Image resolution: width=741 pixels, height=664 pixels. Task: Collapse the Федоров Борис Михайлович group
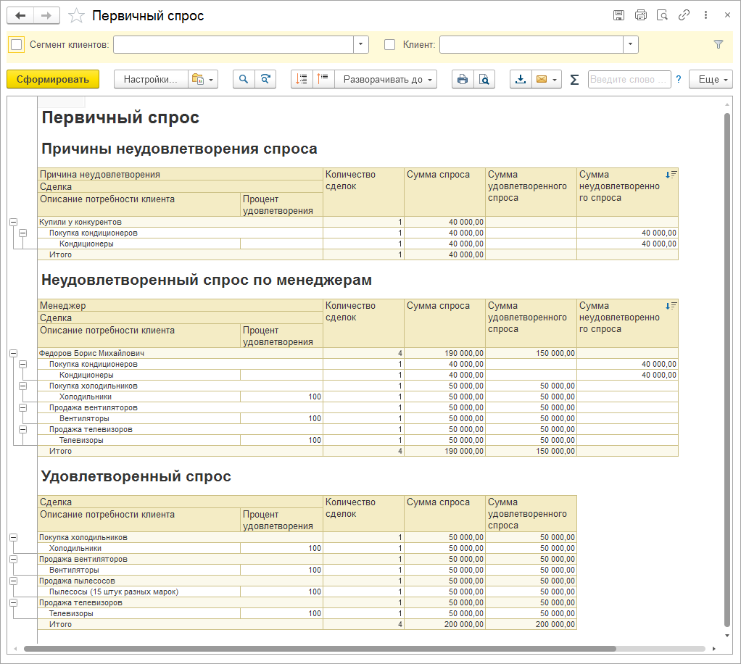(x=13, y=353)
